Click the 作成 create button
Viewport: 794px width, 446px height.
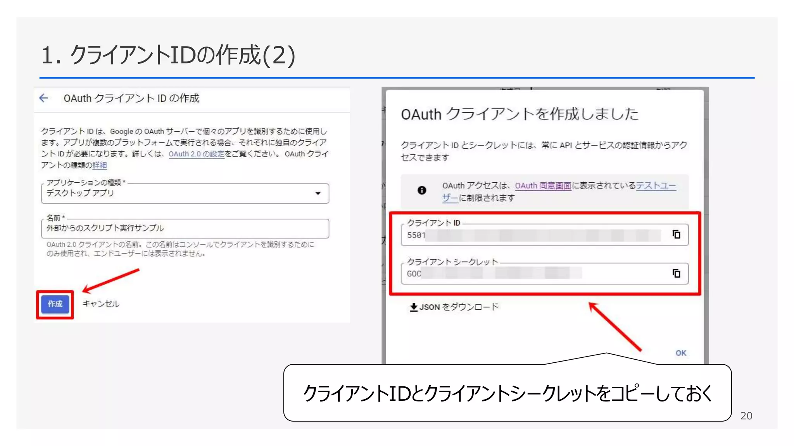(55, 304)
